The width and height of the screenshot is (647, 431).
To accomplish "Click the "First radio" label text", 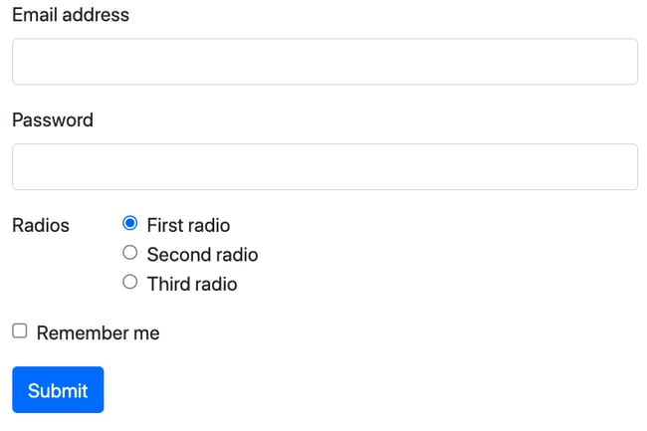I will pyautogui.click(x=188, y=225).
